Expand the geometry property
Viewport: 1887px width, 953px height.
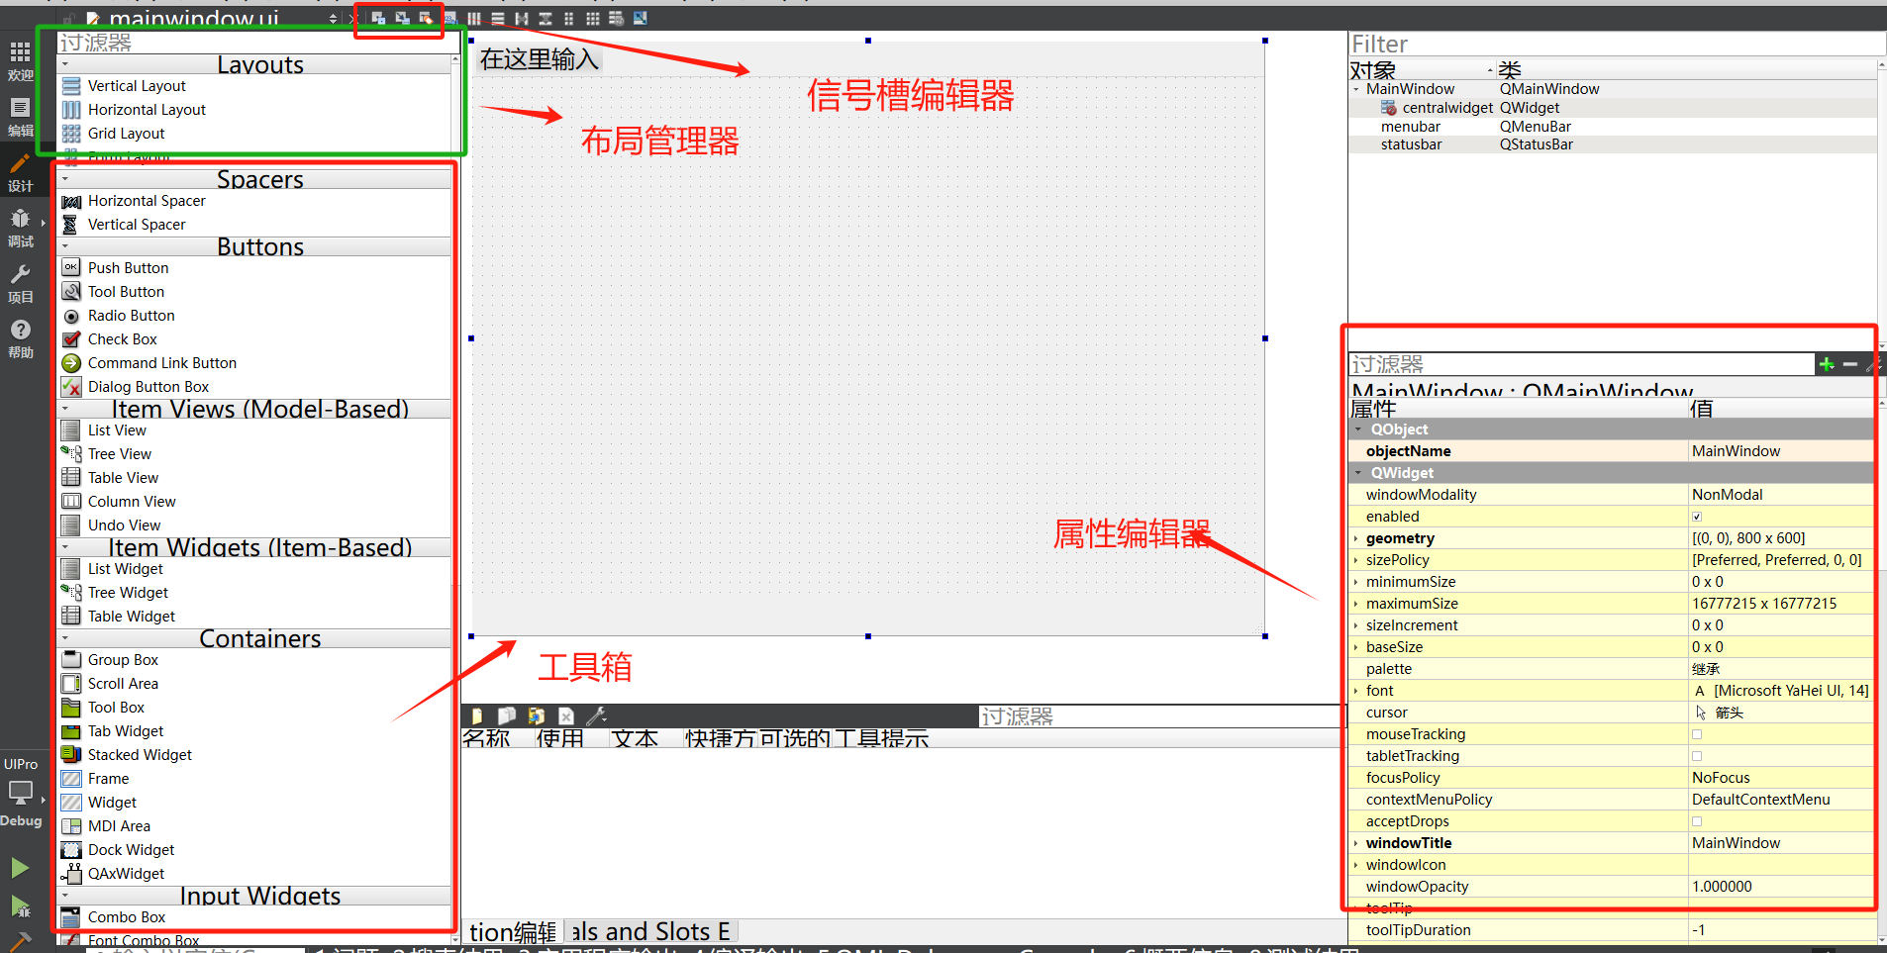[1356, 538]
